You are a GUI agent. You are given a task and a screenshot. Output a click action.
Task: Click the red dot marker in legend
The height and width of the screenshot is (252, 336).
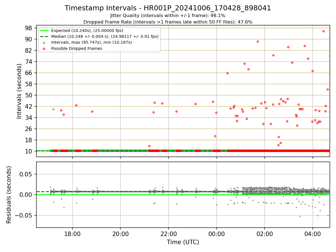(x=44, y=48)
